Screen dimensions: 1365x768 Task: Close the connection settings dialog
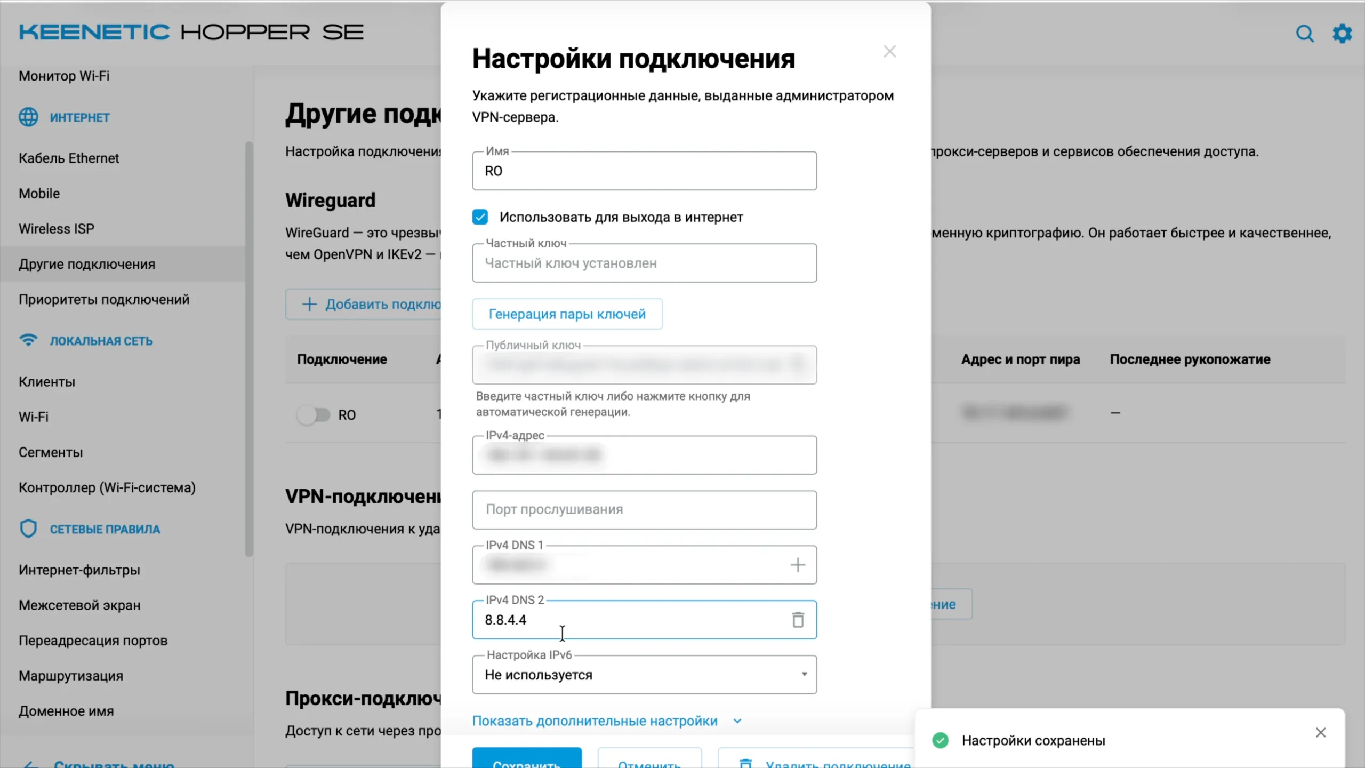coord(889,51)
